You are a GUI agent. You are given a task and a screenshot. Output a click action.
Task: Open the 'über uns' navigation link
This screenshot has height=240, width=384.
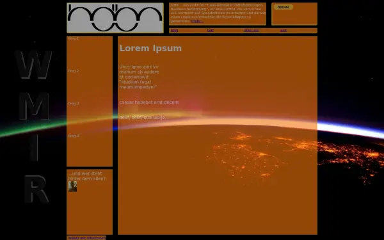point(251,30)
